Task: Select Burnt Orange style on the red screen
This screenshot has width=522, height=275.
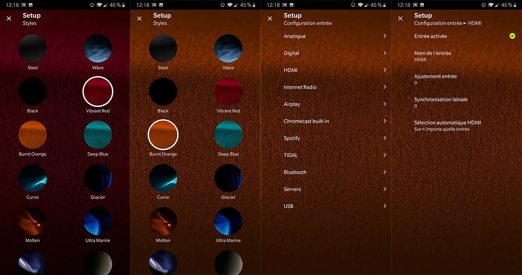Action: point(33,135)
